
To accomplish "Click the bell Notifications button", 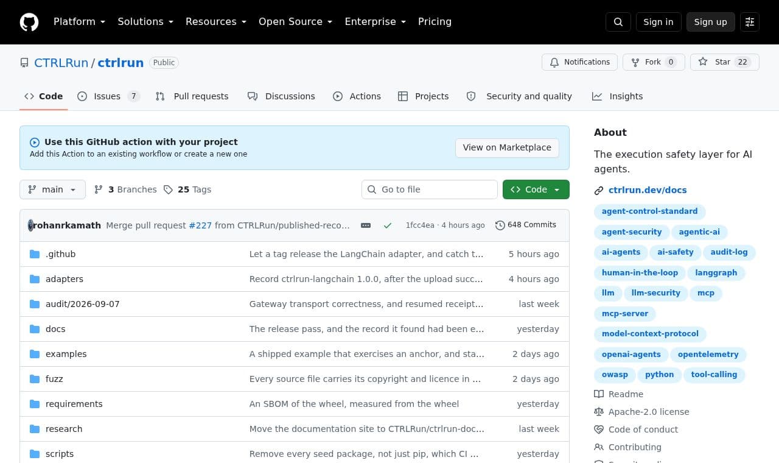I will pos(580,62).
